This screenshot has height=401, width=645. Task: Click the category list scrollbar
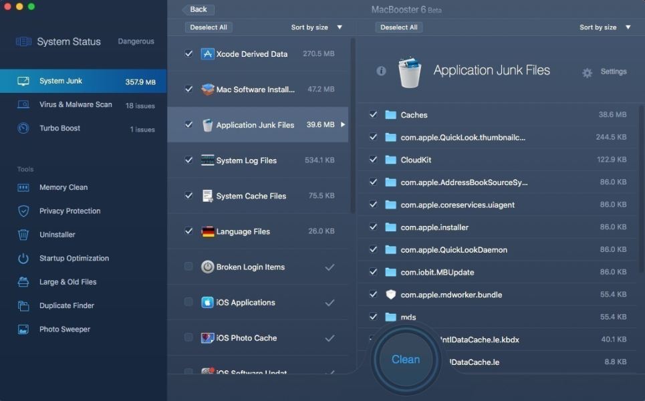(352, 126)
